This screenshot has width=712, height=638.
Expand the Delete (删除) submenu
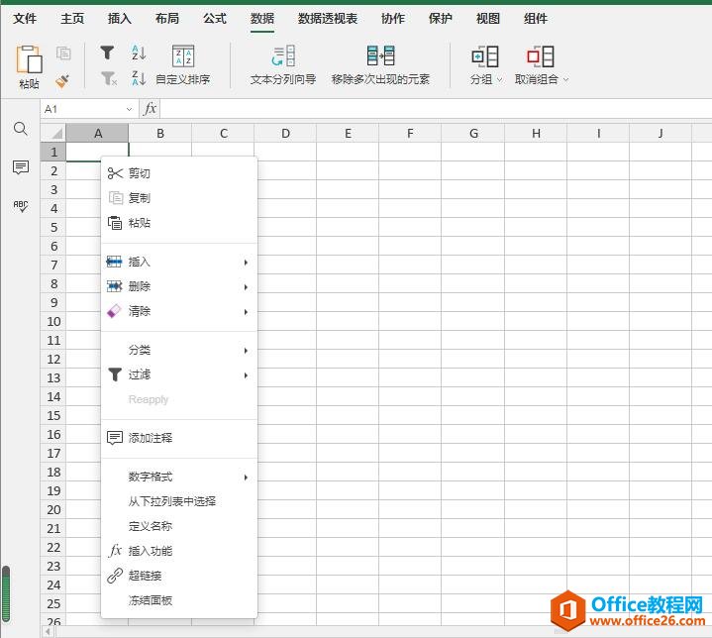179,286
